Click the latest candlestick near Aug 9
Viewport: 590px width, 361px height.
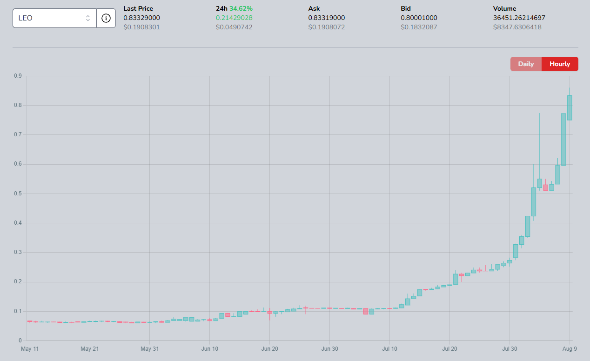pyautogui.click(x=570, y=108)
